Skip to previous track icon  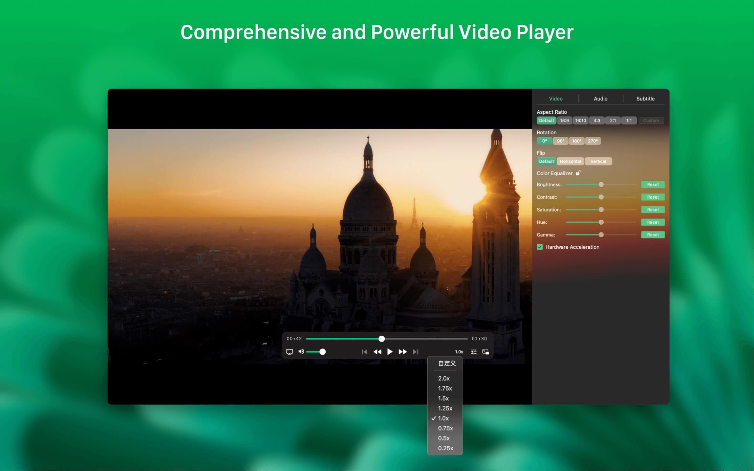coord(364,352)
